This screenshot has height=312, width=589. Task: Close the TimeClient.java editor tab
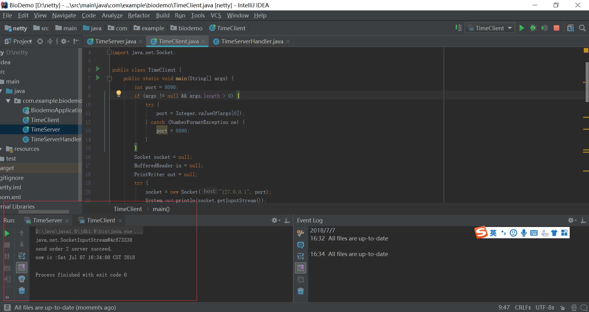[203, 41]
